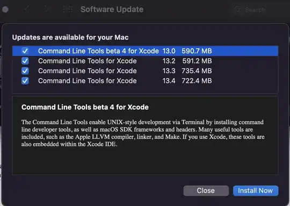Click the 590.7 MB size of beta 4
The width and height of the screenshot is (290, 206).
pos(197,51)
